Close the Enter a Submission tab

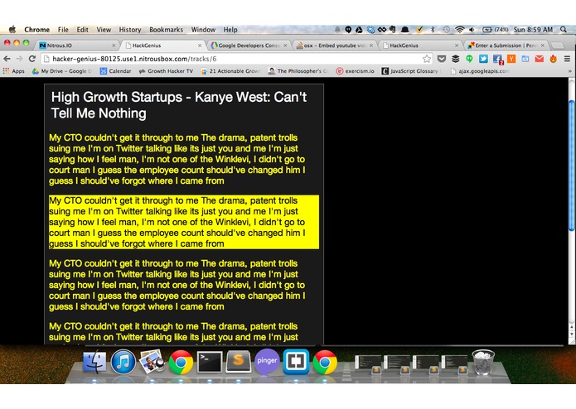tap(543, 46)
